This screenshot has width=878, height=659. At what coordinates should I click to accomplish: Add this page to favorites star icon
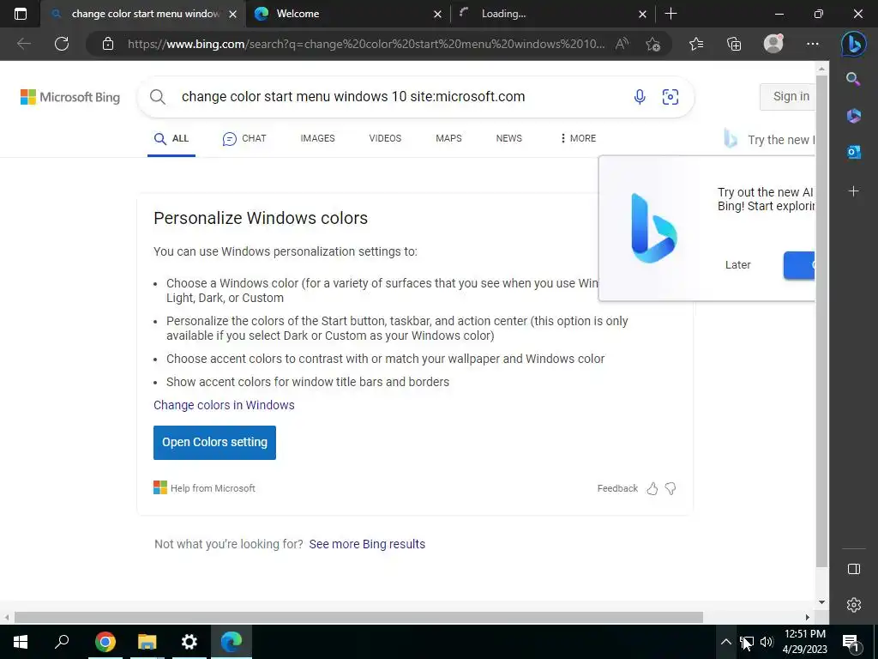[652, 44]
